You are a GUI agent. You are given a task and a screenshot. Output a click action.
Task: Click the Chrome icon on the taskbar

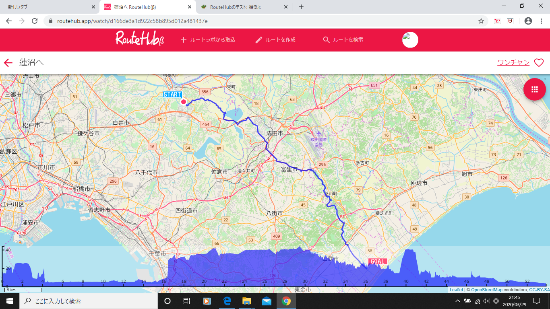point(286,301)
